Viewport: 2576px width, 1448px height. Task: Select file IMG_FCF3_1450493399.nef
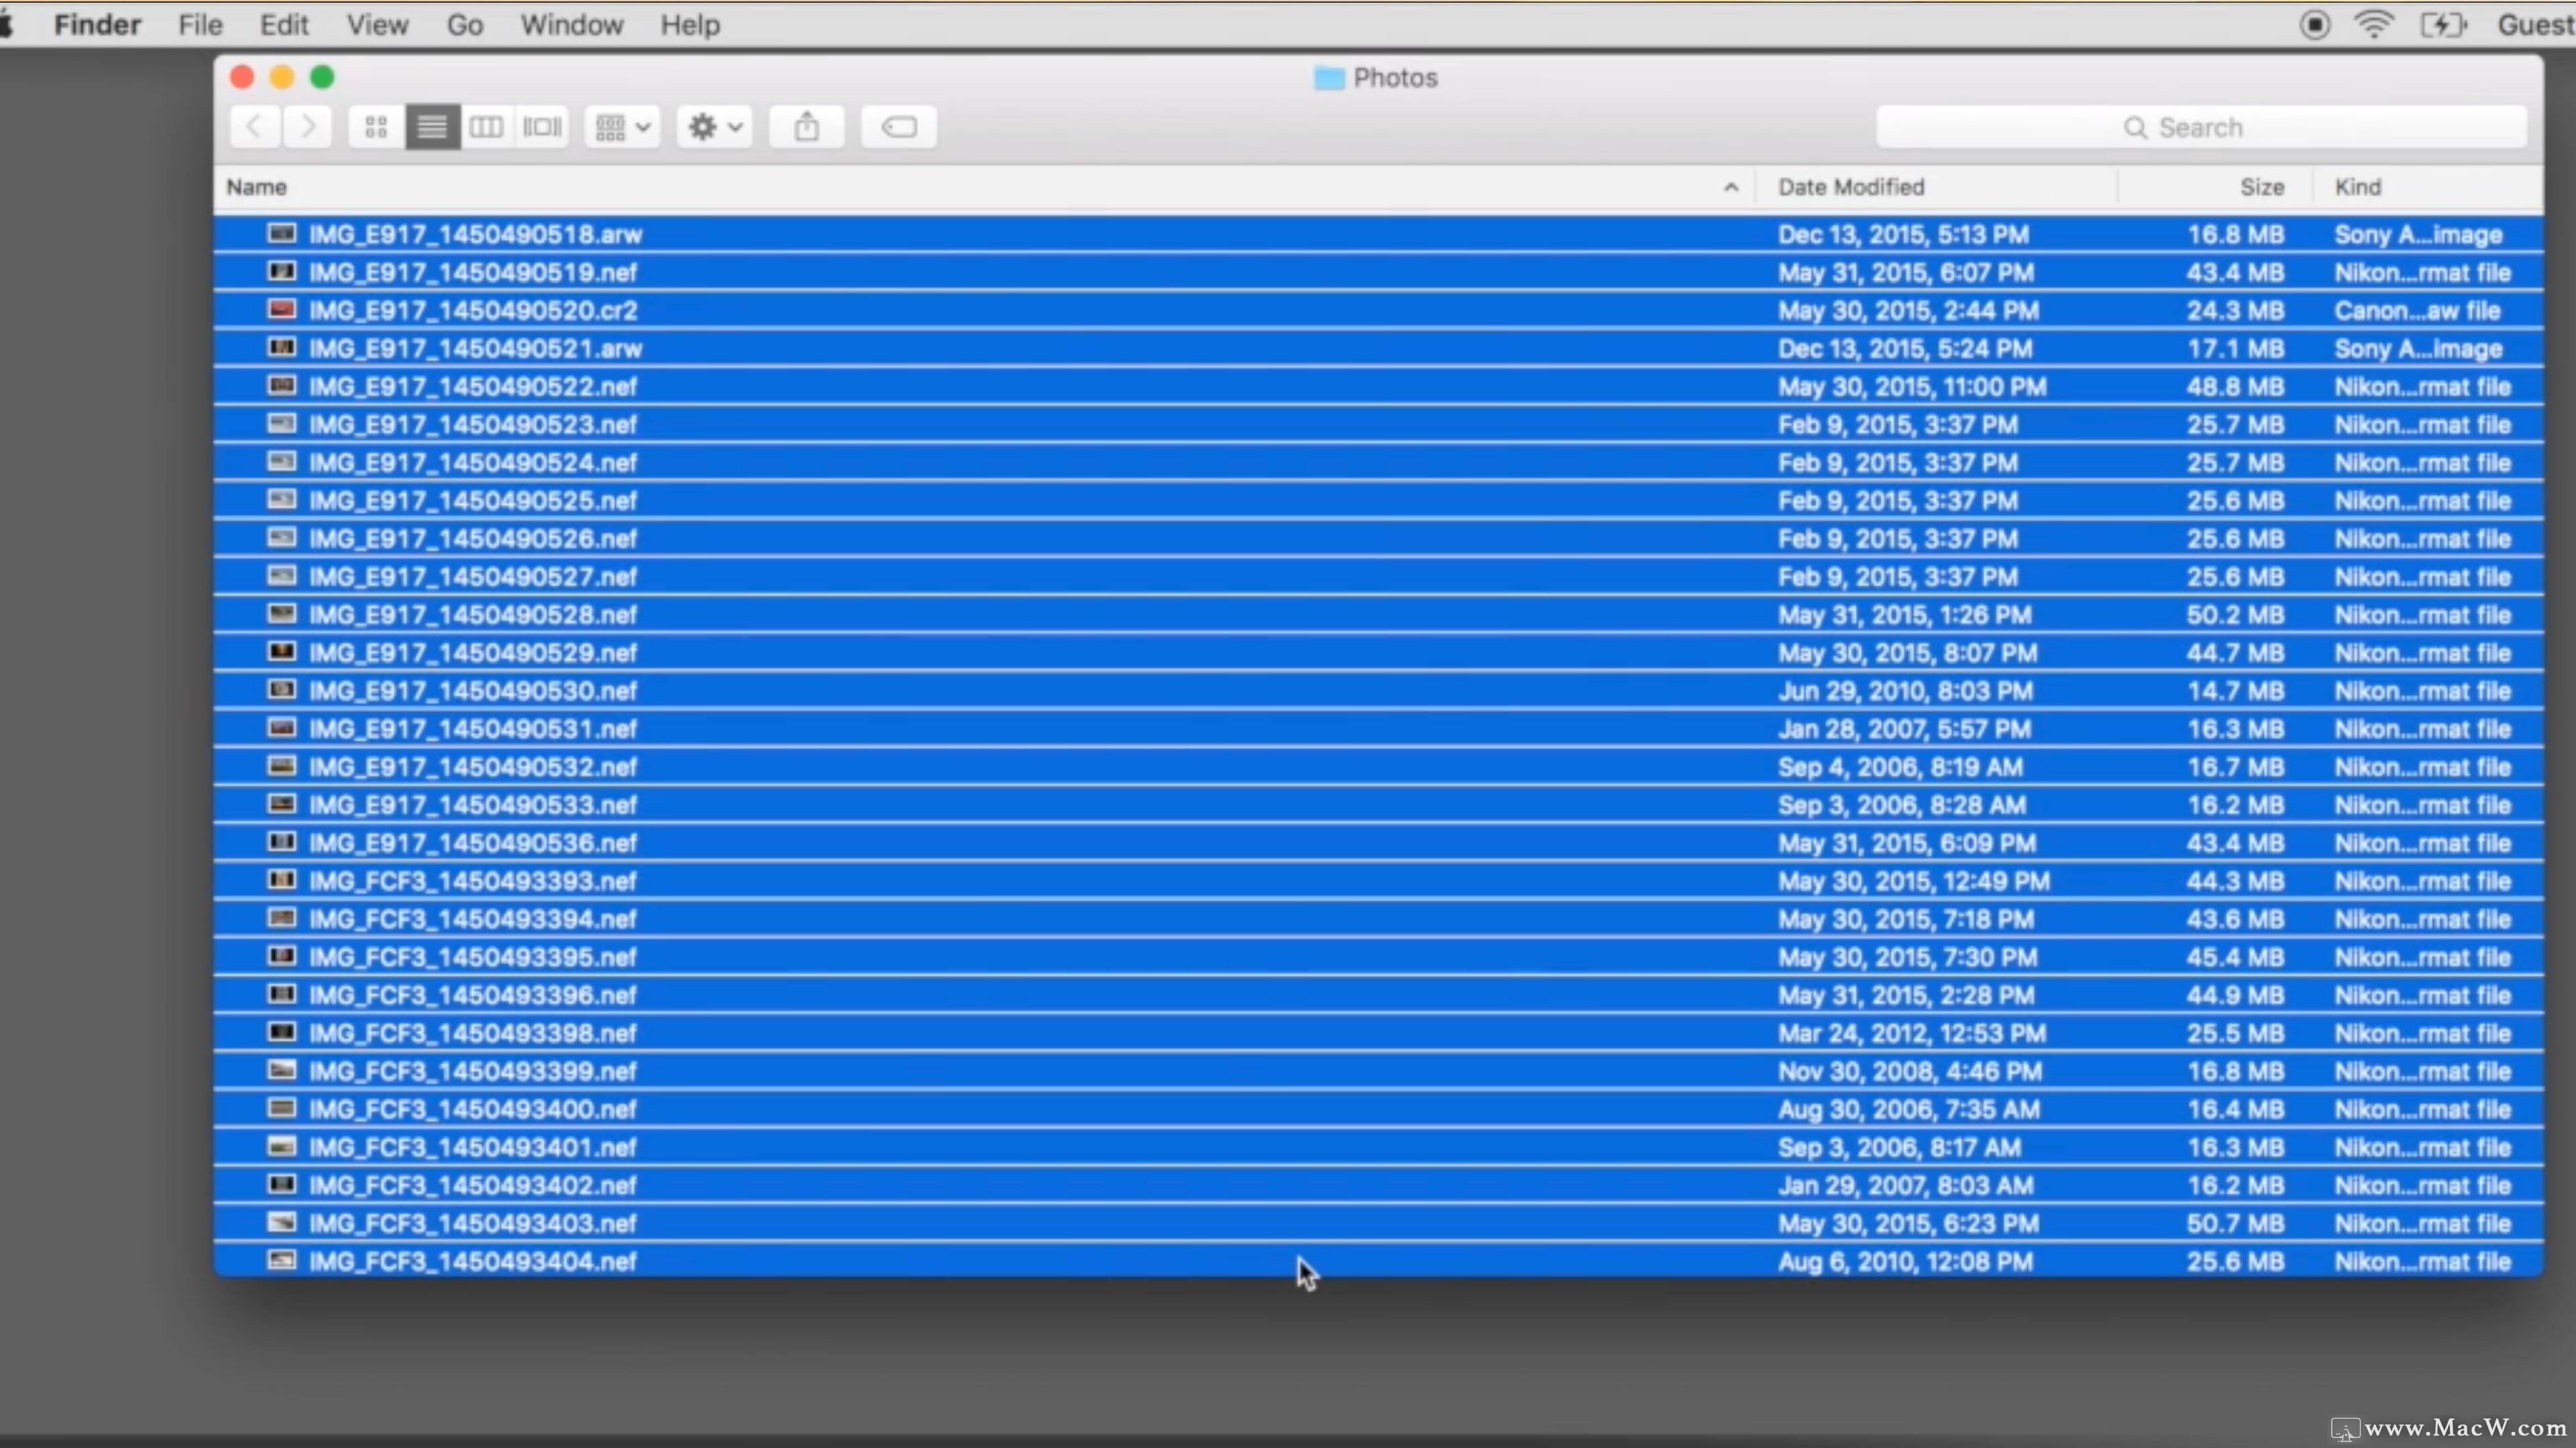1378,1071
